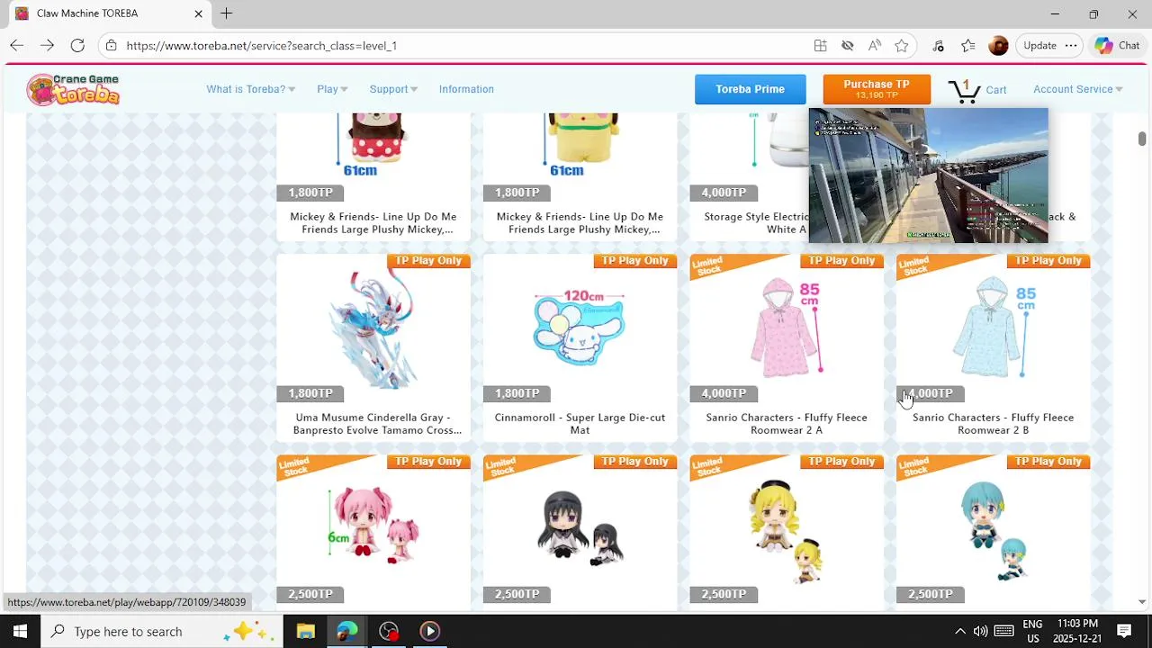Click the 'Sanrio Characters - Fluffy Fleece Roomwear 2 B' title
The height and width of the screenshot is (648, 1152).
[993, 424]
